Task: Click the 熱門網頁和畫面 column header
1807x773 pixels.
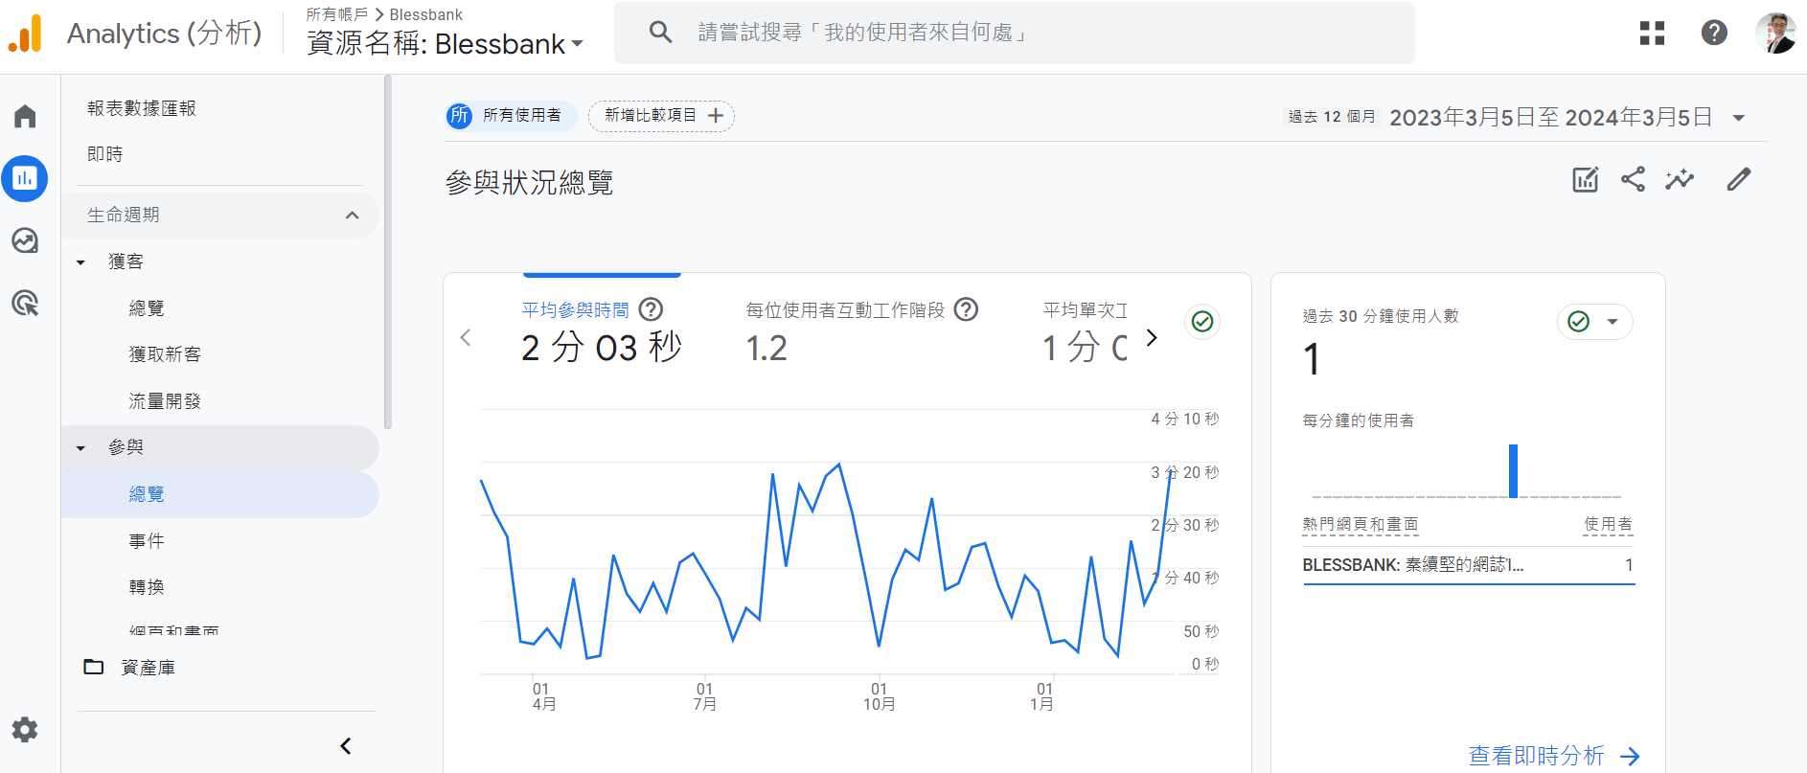Action: pyautogui.click(x=1360, y=524)
